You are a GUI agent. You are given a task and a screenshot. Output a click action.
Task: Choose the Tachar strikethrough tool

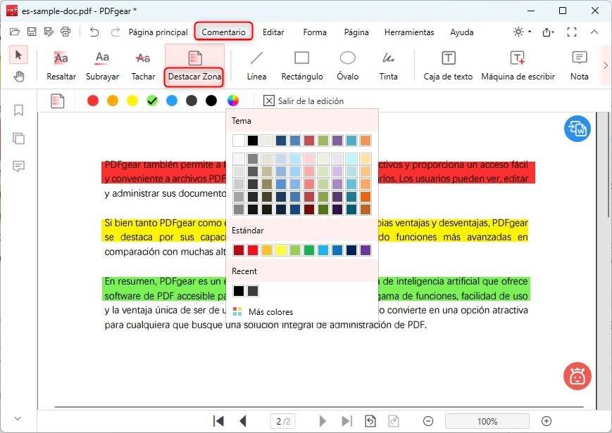click(143, 65)
